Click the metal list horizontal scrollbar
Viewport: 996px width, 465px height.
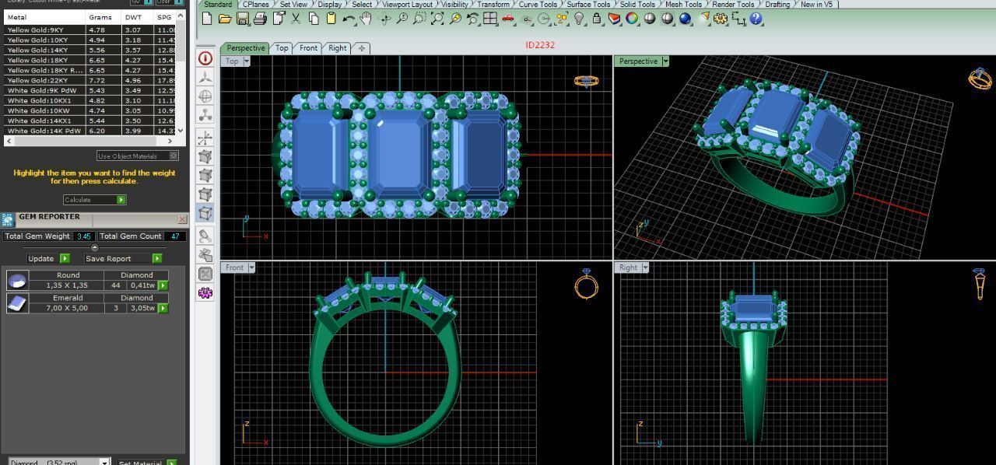click(90, 141)
